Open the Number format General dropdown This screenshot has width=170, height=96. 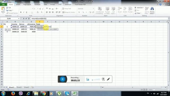(x=93, y=9)
